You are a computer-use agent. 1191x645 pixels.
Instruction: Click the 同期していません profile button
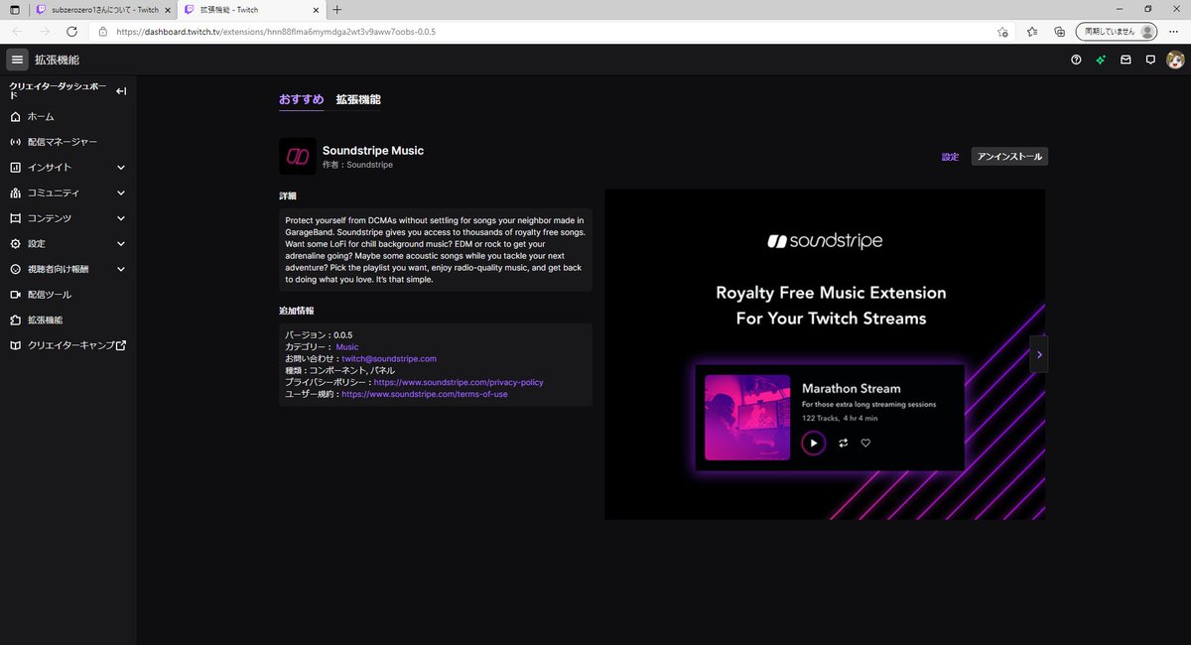click(x=1117, y=31)
